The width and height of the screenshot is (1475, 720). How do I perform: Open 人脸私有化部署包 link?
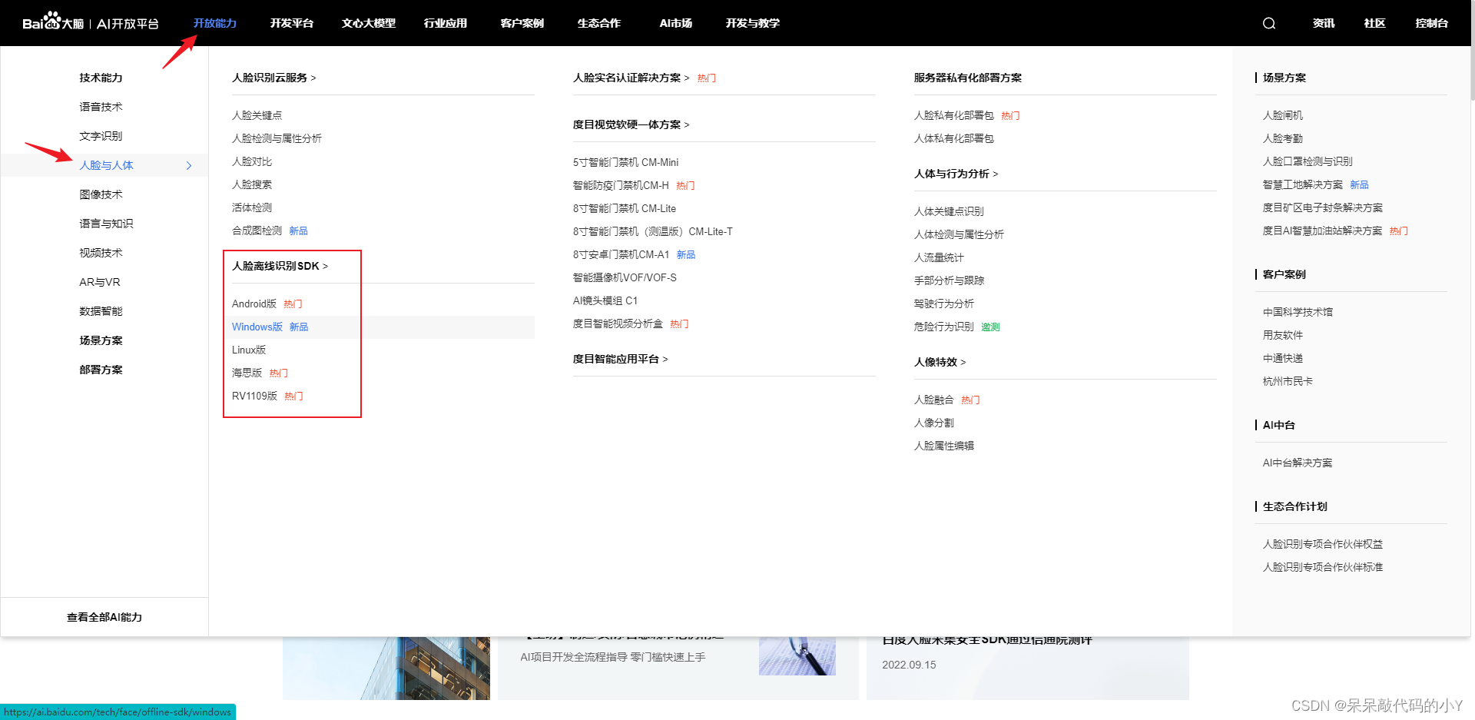(x=953, y=115)
